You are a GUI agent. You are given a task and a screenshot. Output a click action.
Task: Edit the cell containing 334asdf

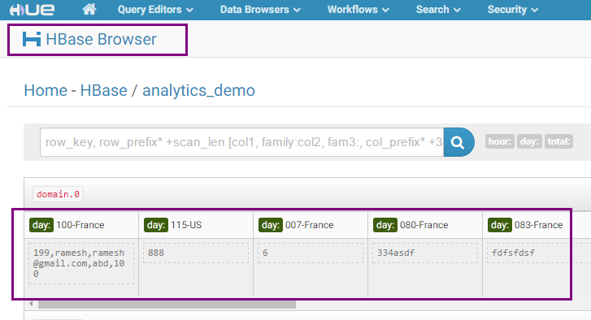pos(425,253)
